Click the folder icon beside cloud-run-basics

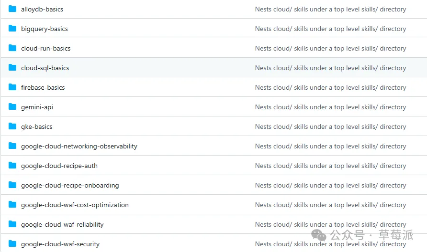coord(12,48)
